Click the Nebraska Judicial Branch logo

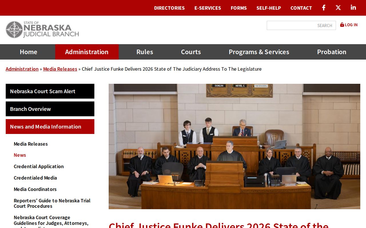(42, 29)
